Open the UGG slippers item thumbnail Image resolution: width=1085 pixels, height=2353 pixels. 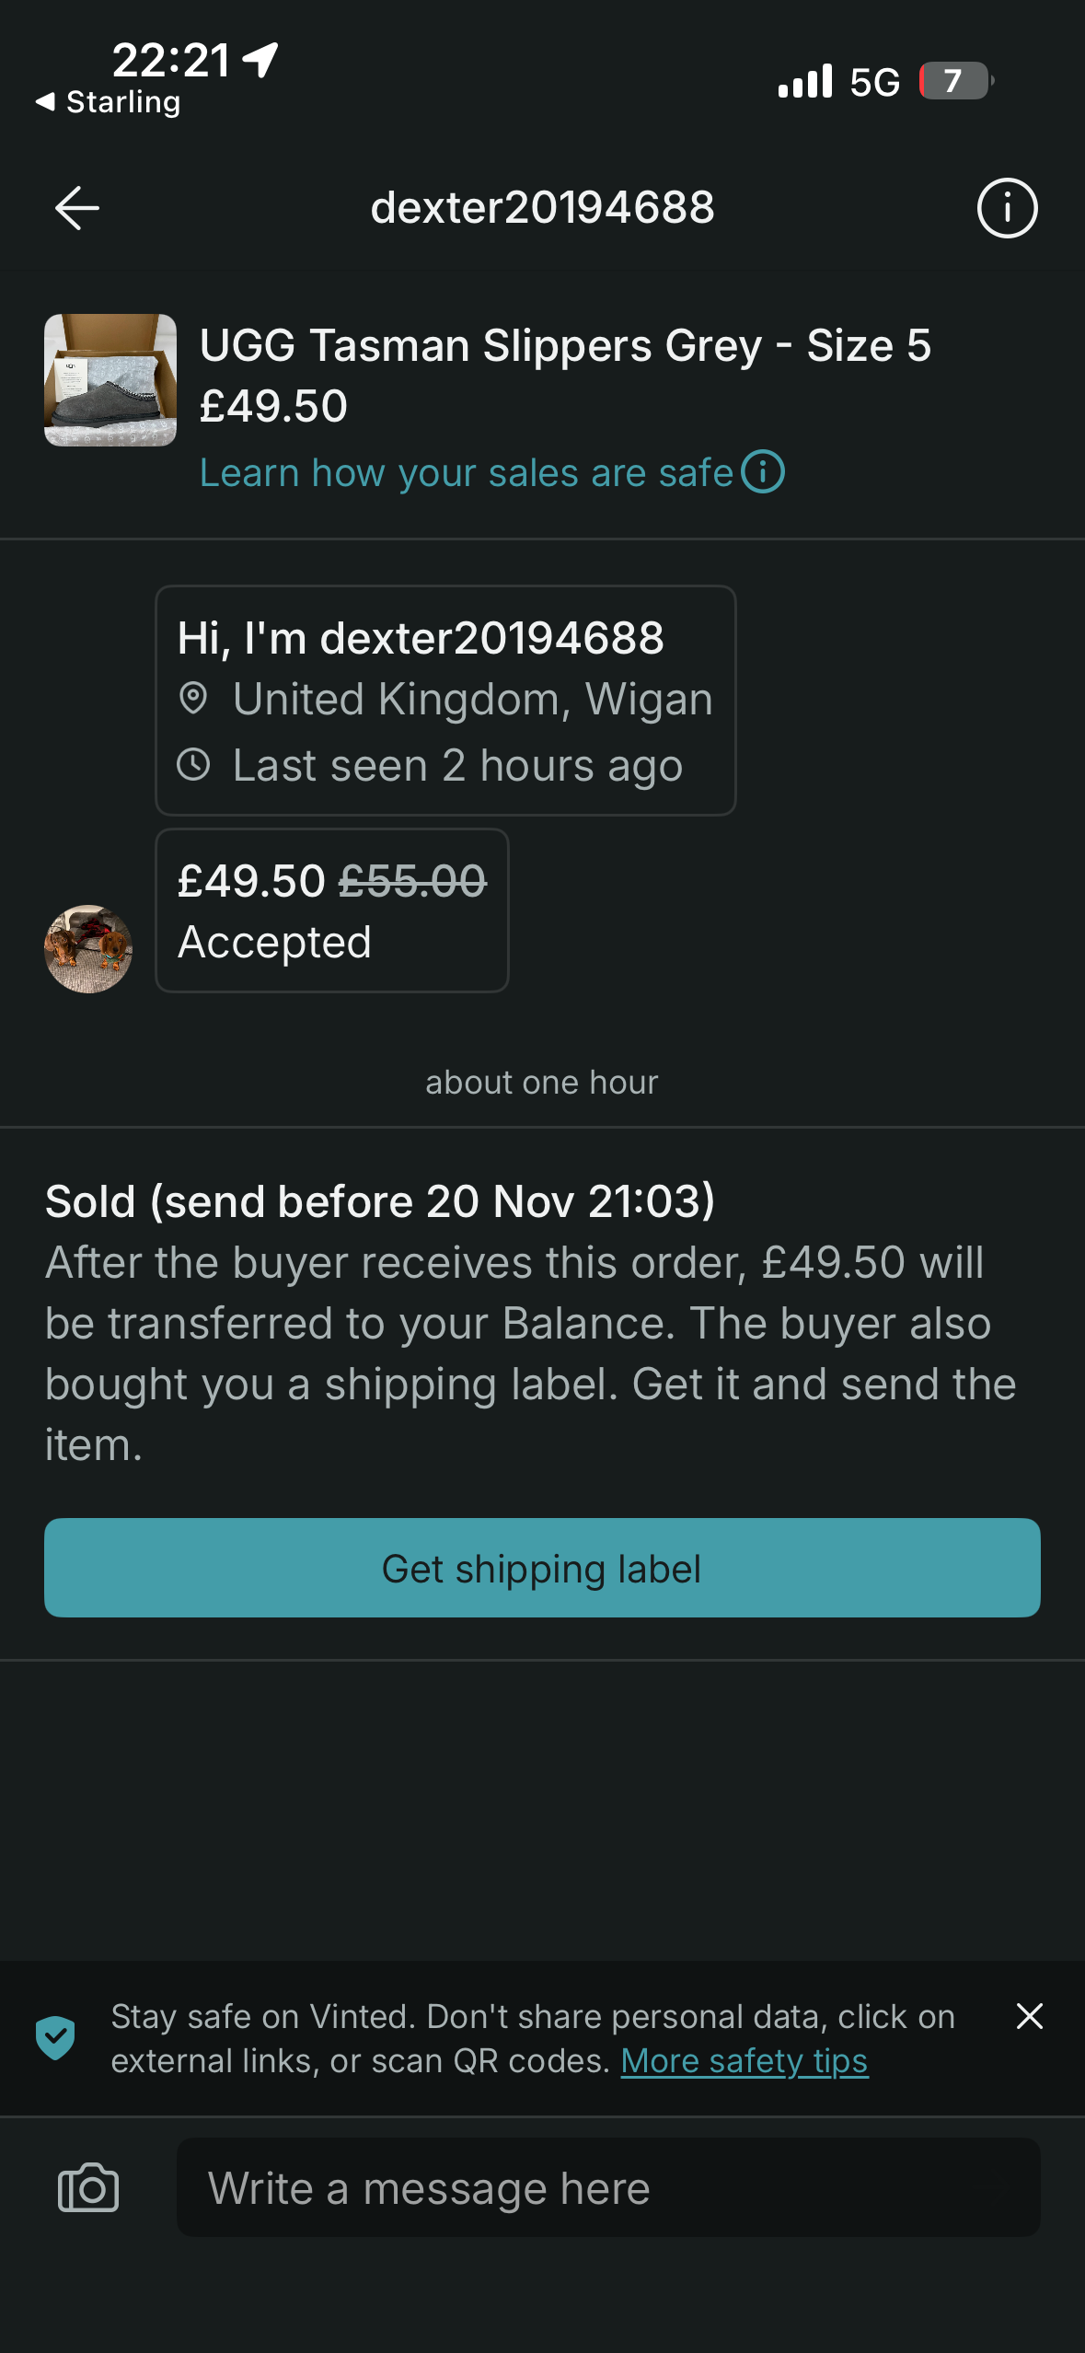click(x=110, y=380)
